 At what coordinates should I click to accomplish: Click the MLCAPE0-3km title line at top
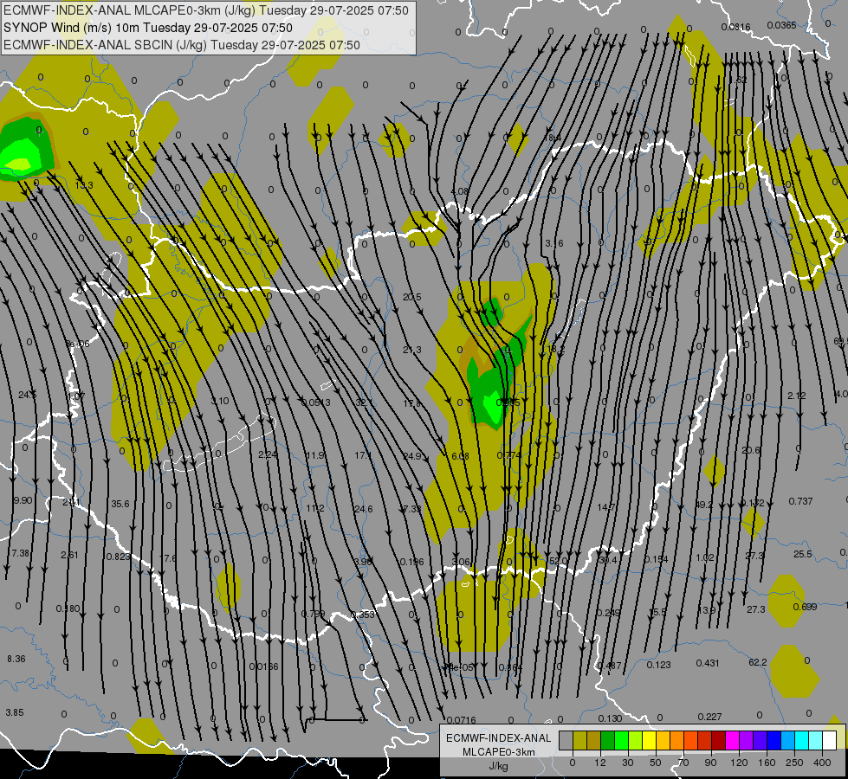tap(206, 10)
